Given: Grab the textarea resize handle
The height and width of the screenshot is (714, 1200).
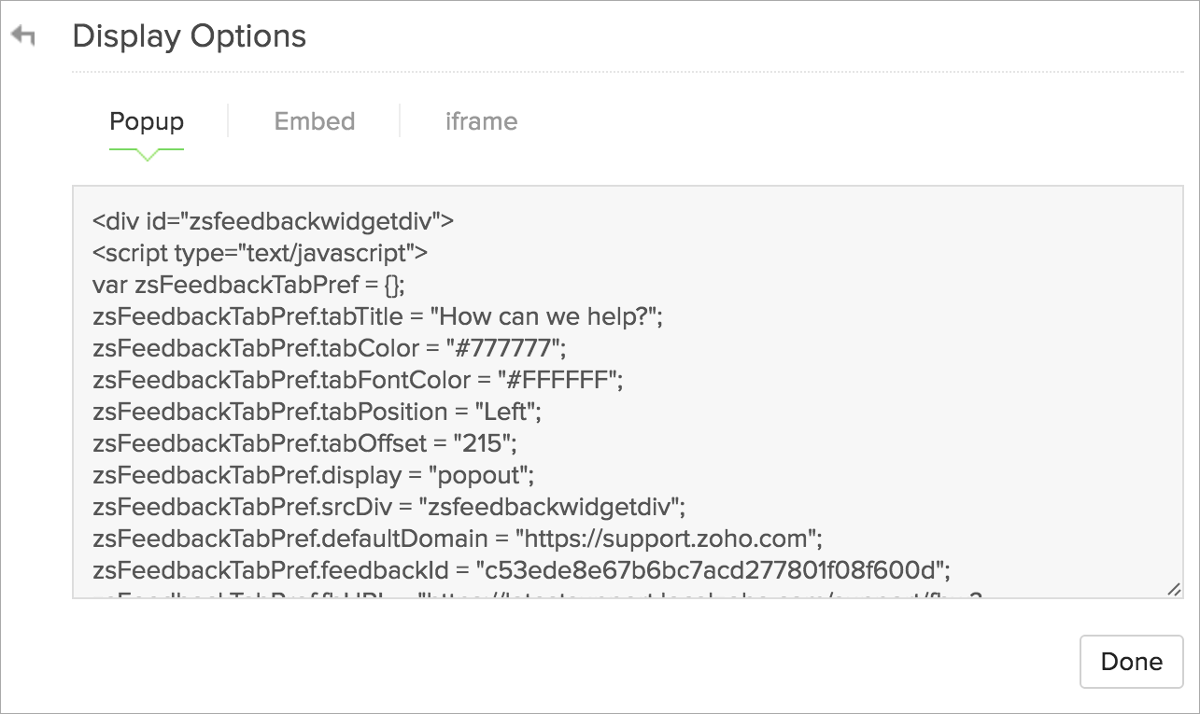Looking at the screenshot, I should (1174, 589).
